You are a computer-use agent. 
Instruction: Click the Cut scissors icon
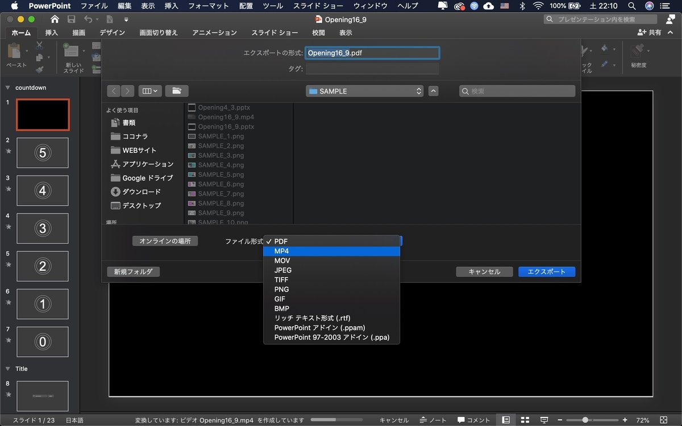point(39,45)
